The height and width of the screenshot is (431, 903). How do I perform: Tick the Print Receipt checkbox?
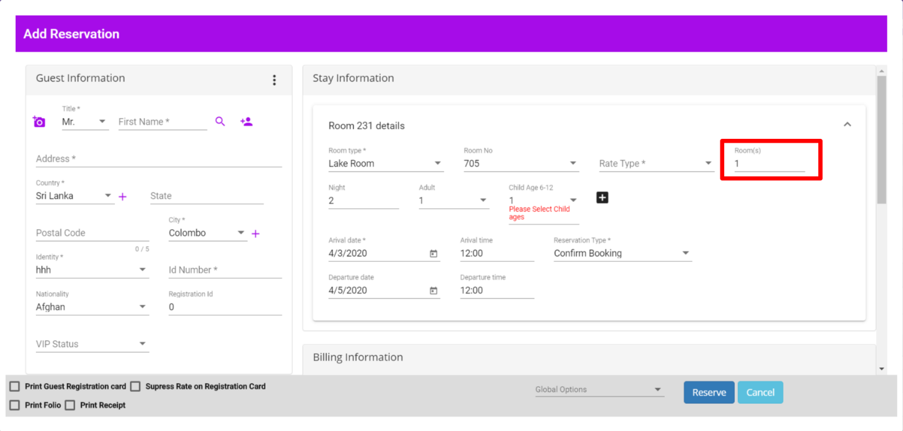(x=70, y=405)
